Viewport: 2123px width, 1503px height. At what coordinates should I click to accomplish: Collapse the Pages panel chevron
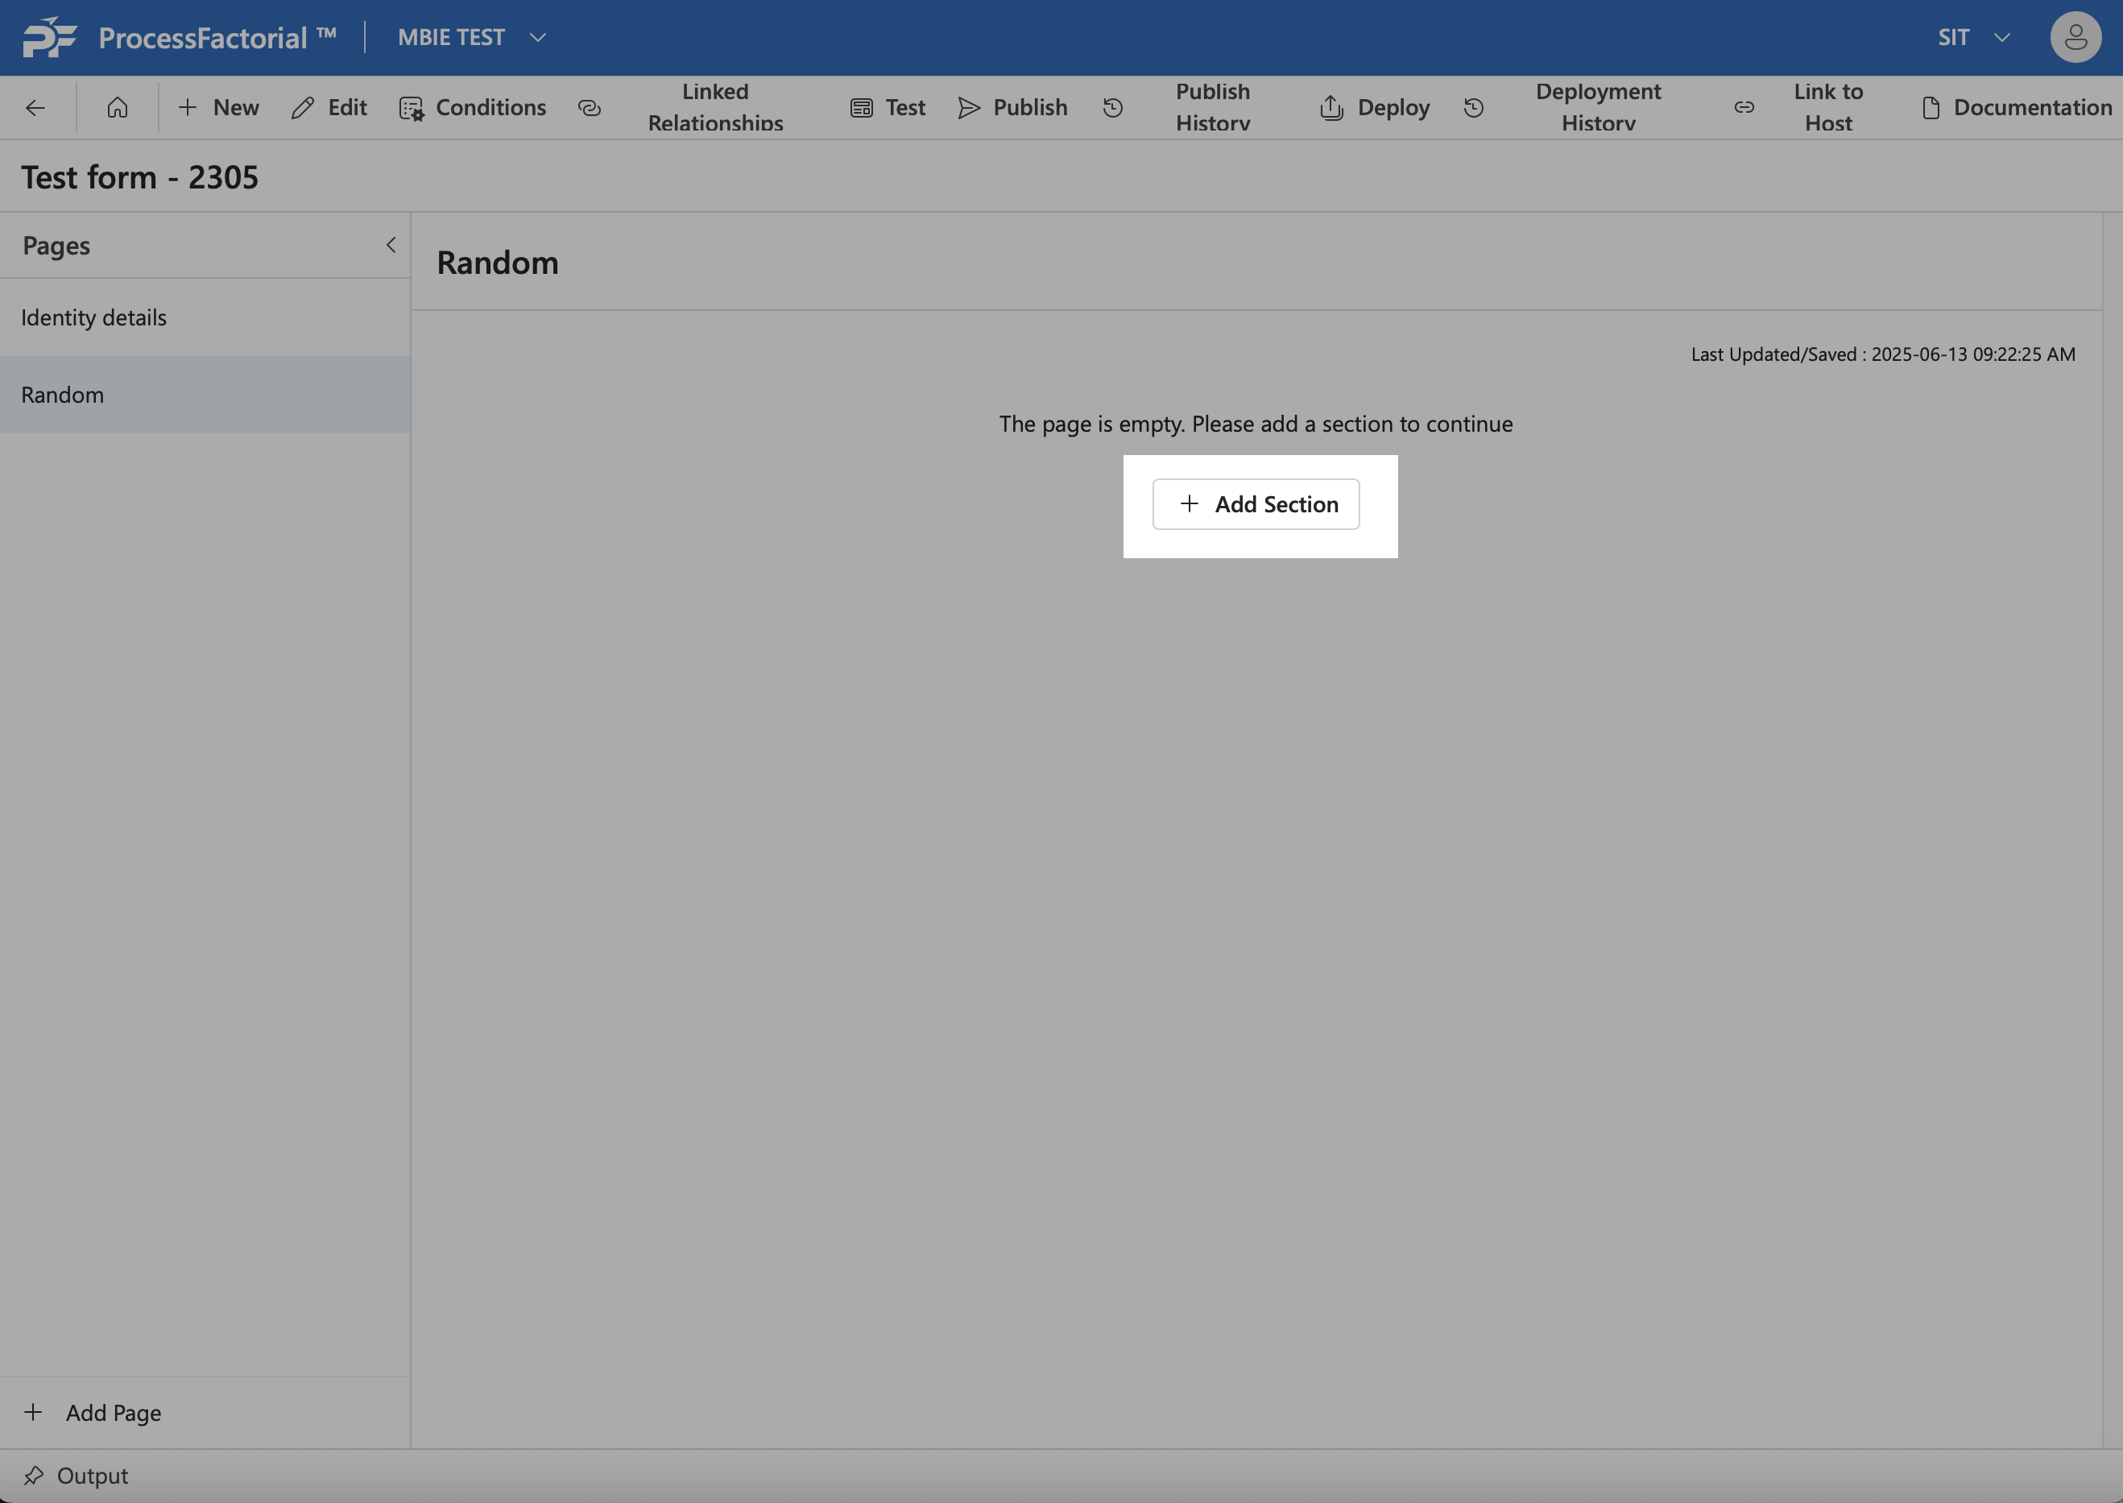(391, 245)
